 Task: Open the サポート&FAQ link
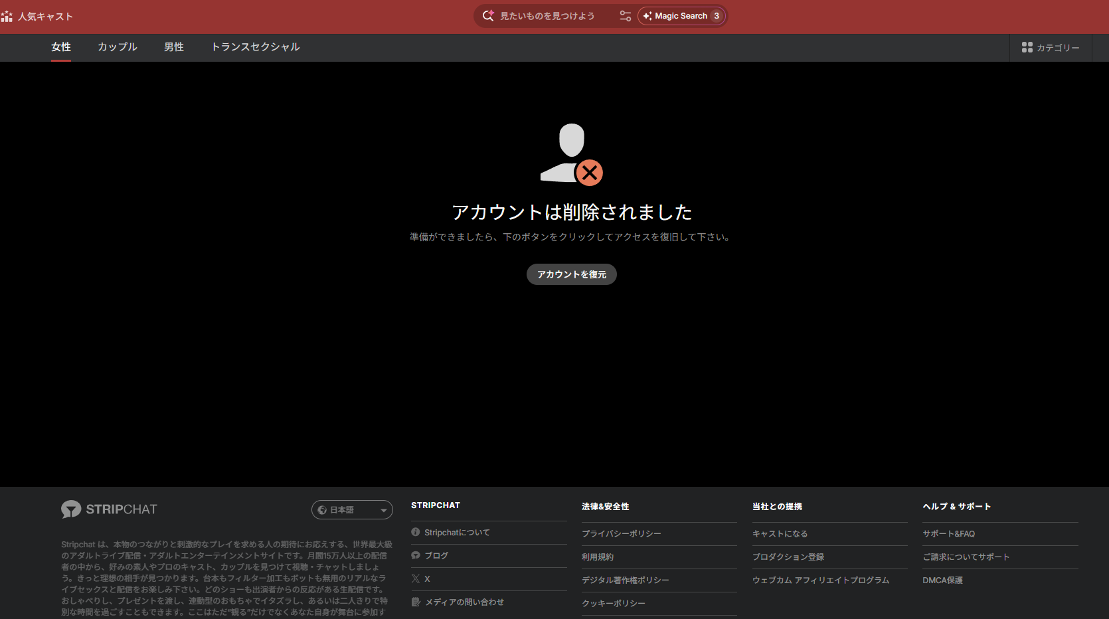949,534
